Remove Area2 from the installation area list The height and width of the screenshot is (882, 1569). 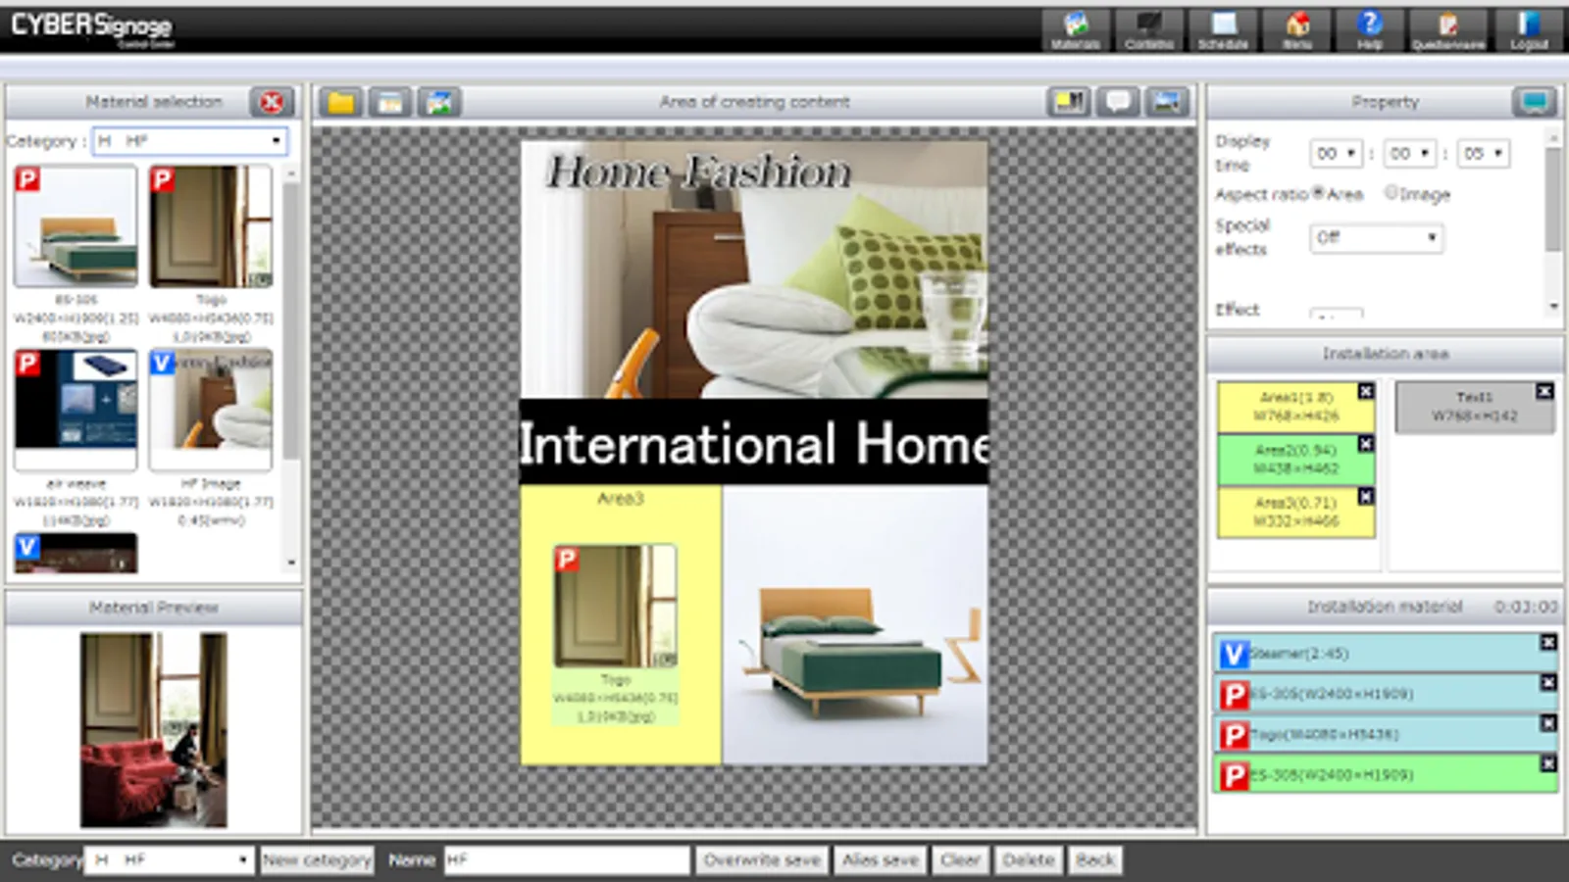click(x=1365, y=445)
